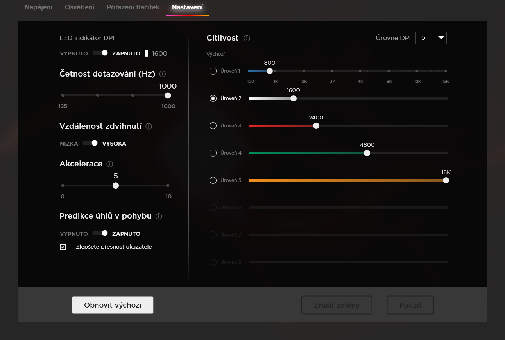Screen dimensions: 505x340
Task: Toggle Vzdálenost zdvihnutí Nízká/Vysoká switch
Action: (90, 143)
